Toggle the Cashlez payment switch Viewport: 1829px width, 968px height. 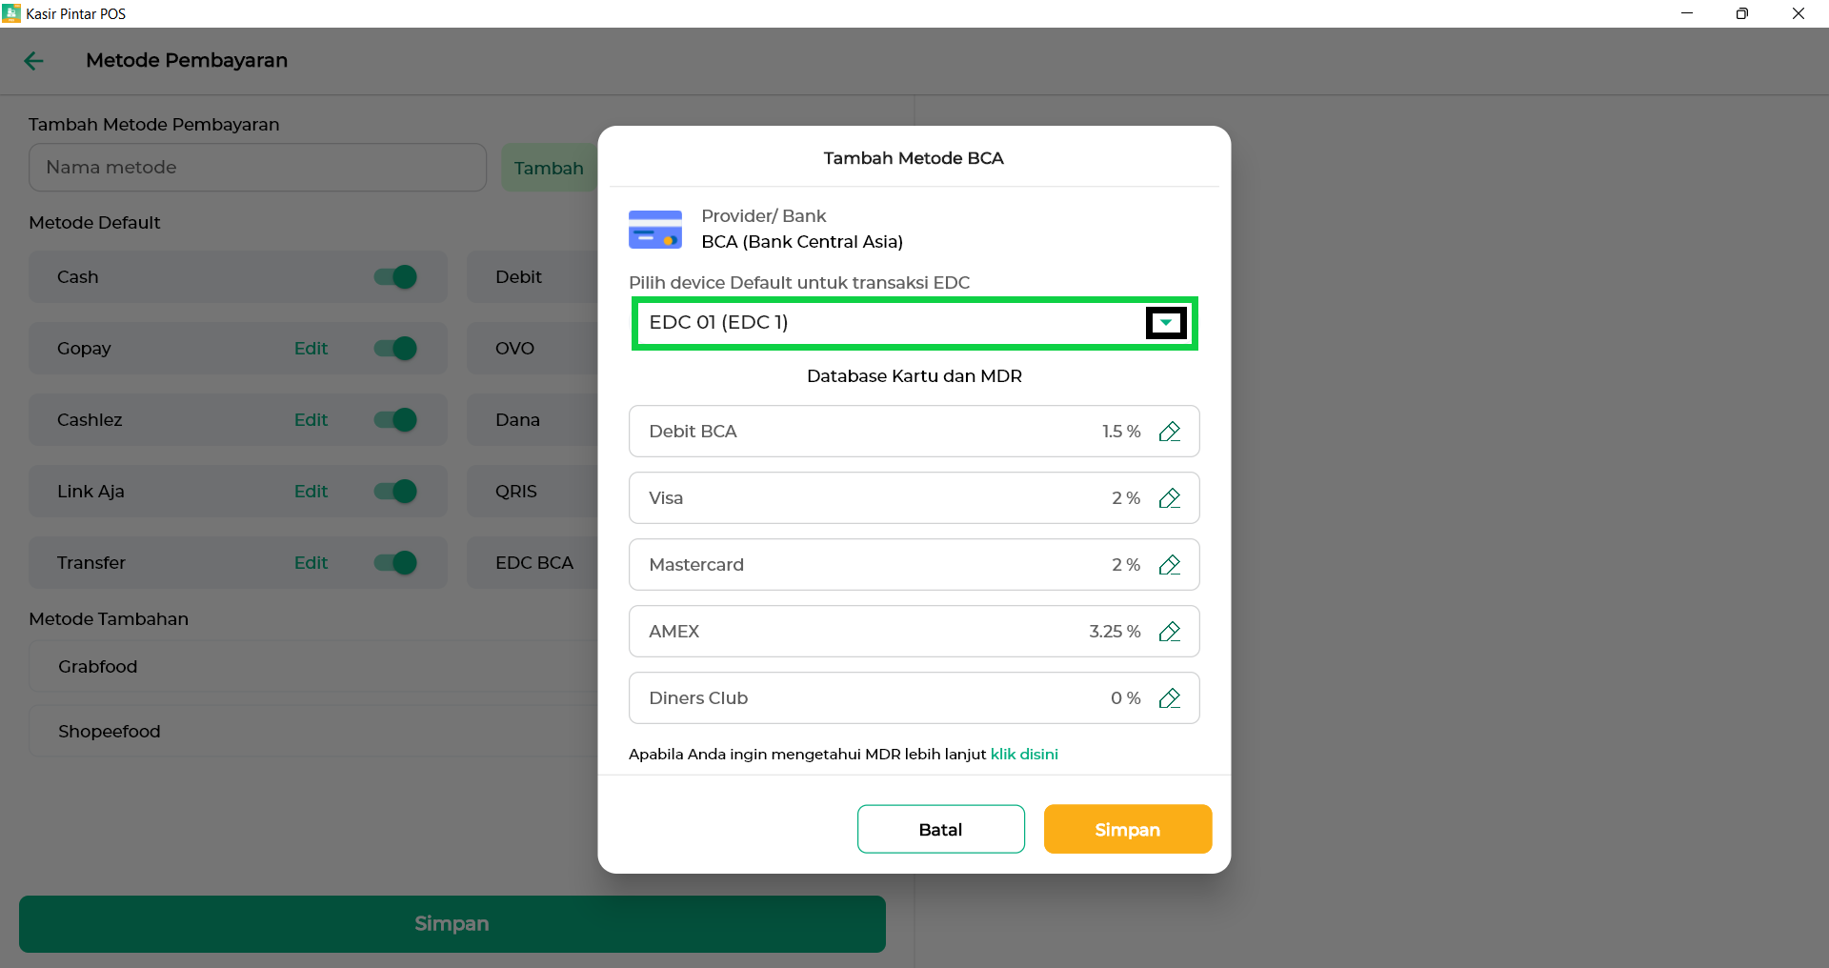pos(395,420)
